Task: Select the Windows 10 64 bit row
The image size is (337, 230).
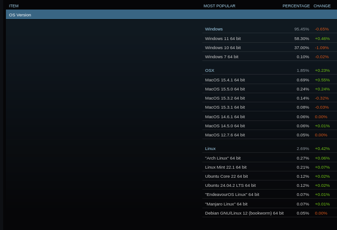Action: click(270, 47)
